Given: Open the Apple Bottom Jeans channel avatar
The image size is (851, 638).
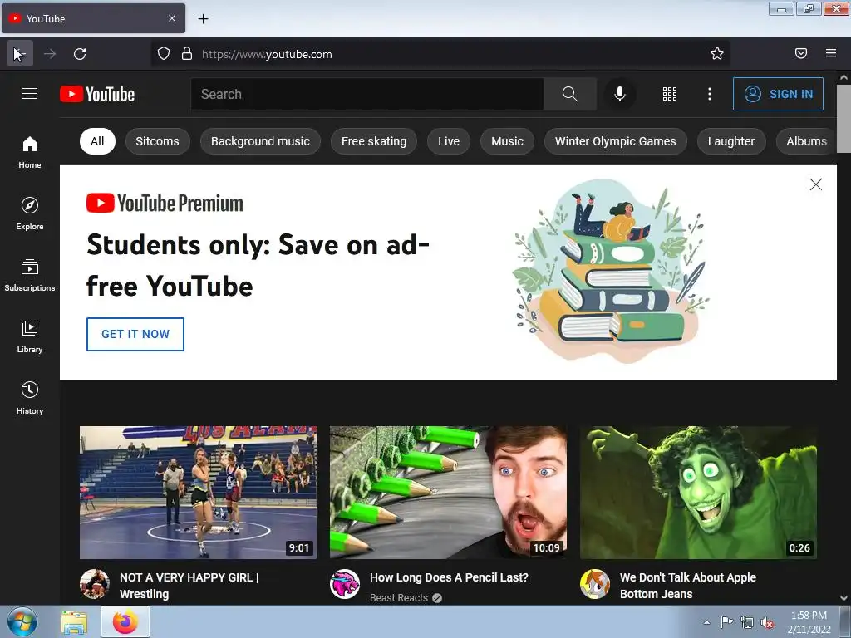Looking at the screenshot, I should coord(595,584).
